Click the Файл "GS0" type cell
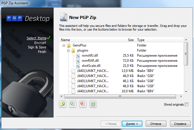This screenshot has width=194, height=130. [145, 76]
